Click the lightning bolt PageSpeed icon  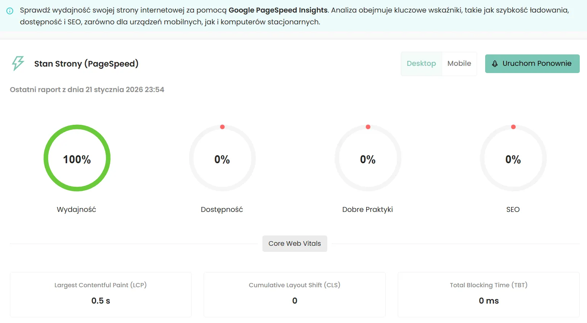(x=18, y=64)
